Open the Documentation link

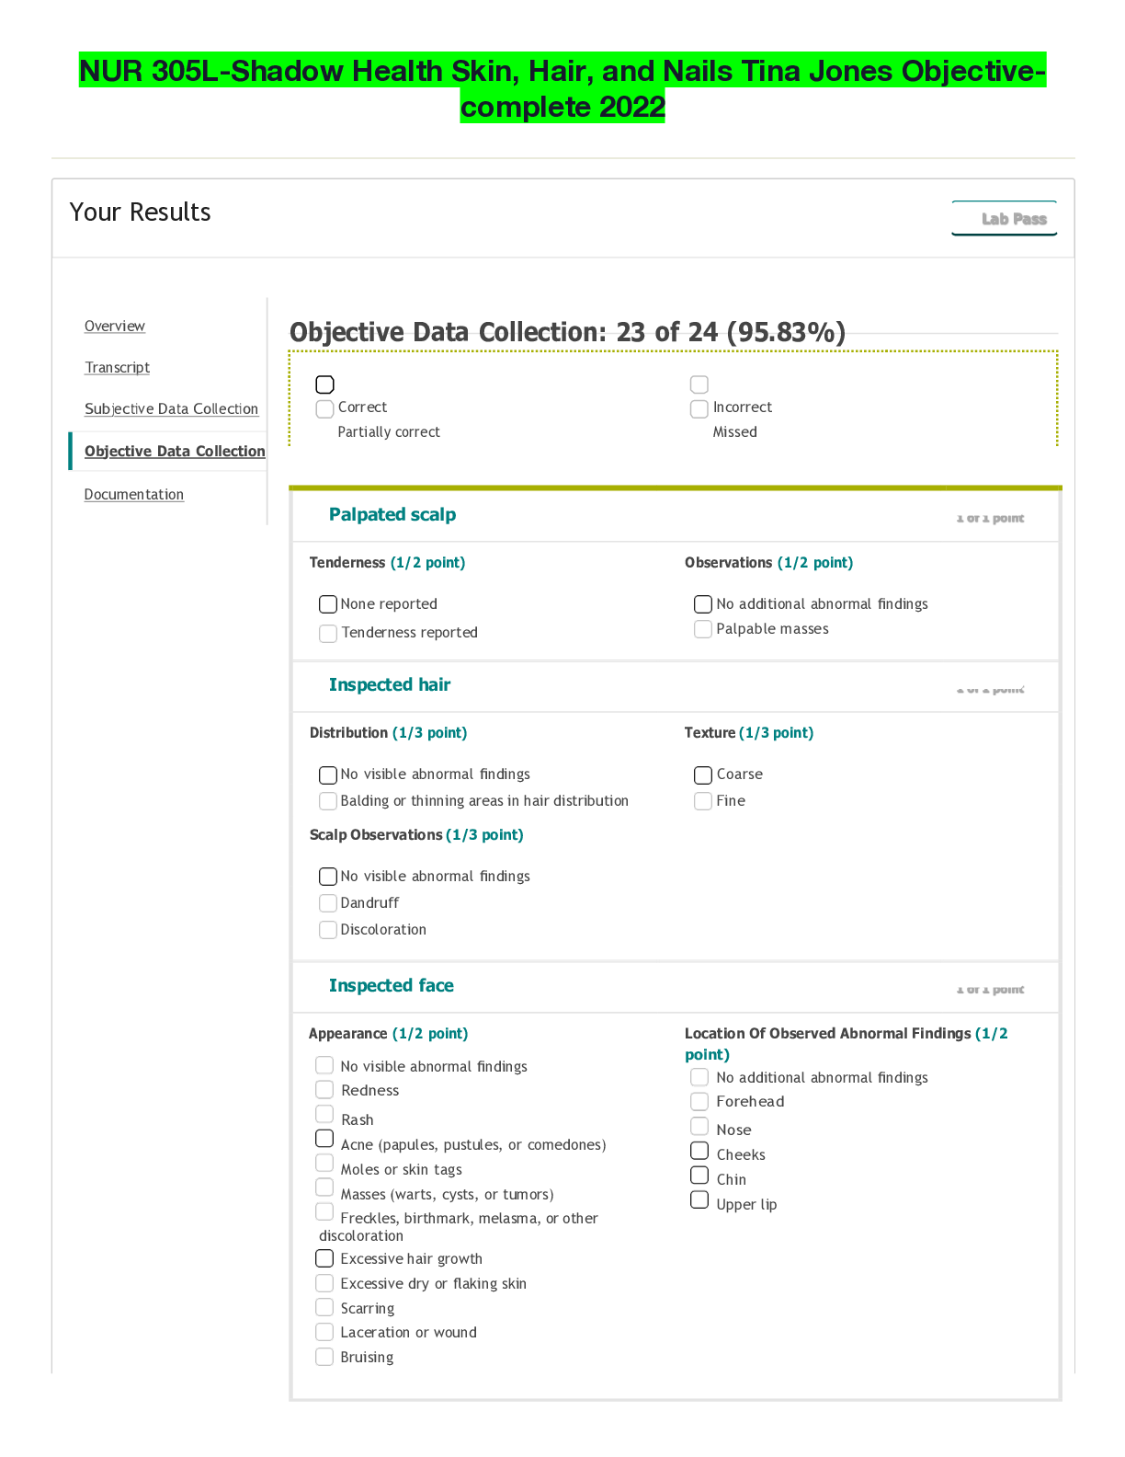coord(134,494)
